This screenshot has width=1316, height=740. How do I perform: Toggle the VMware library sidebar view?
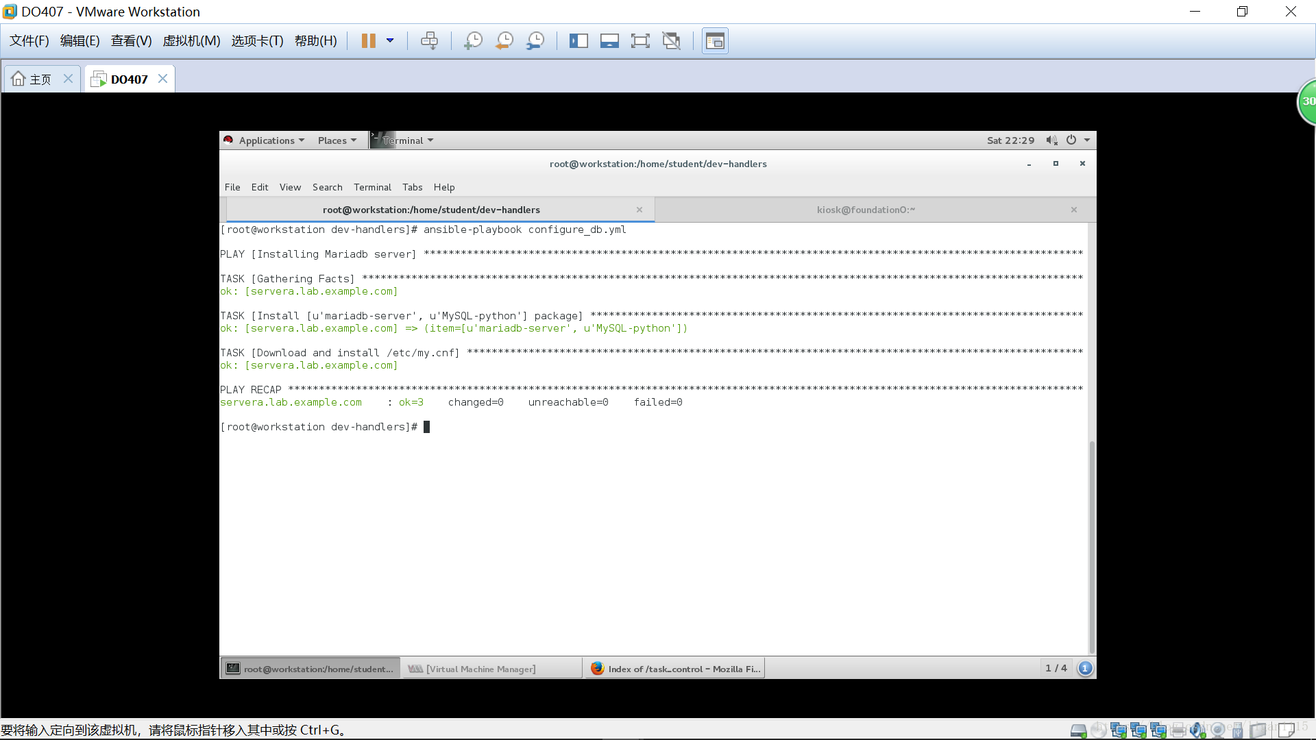point(578,41)
